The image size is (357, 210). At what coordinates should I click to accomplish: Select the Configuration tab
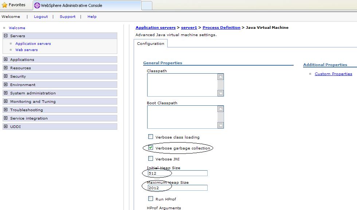pos(150,43)
